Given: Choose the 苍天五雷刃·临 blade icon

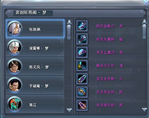Looking at the screenshot, I should (82, 52).
